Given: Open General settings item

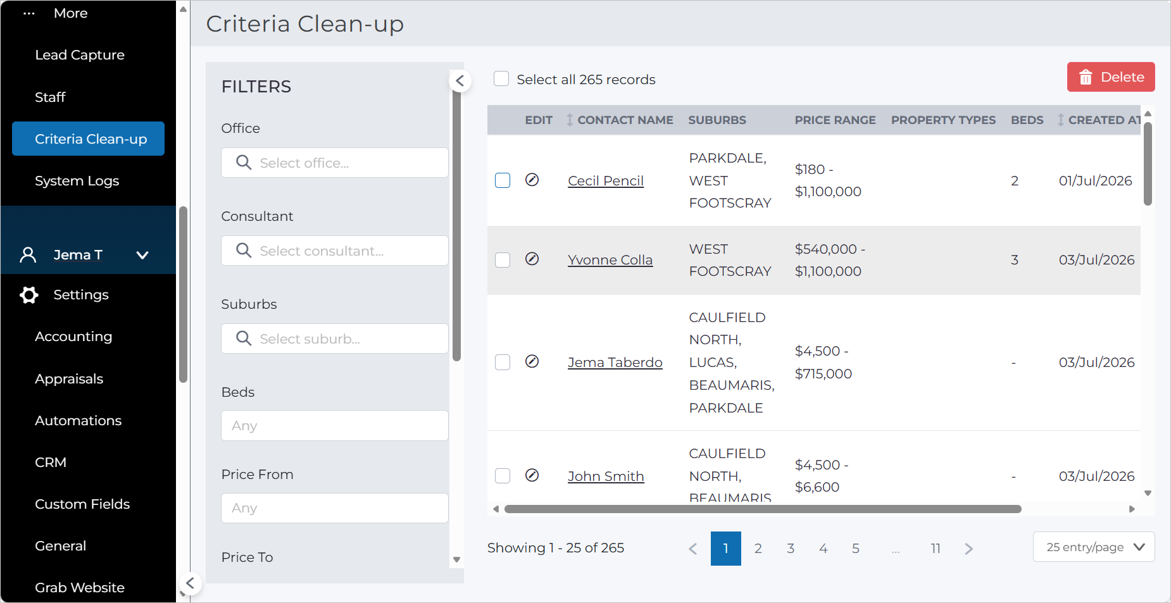Looking at the screenshot, I should pyautogui.click(x=61, y=546).
